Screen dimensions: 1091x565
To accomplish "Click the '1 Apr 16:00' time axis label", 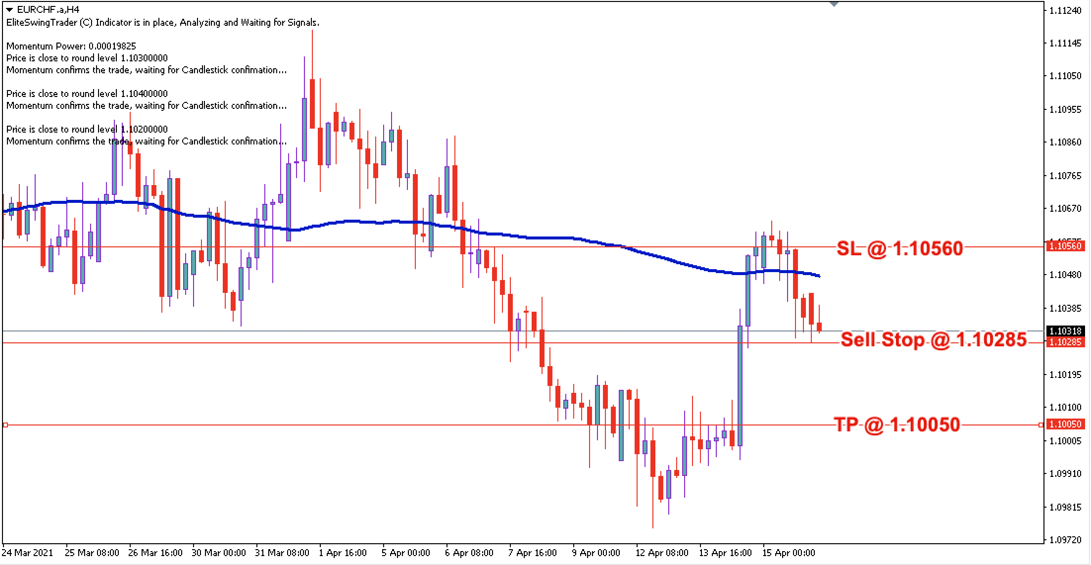I will pos(343,553).
